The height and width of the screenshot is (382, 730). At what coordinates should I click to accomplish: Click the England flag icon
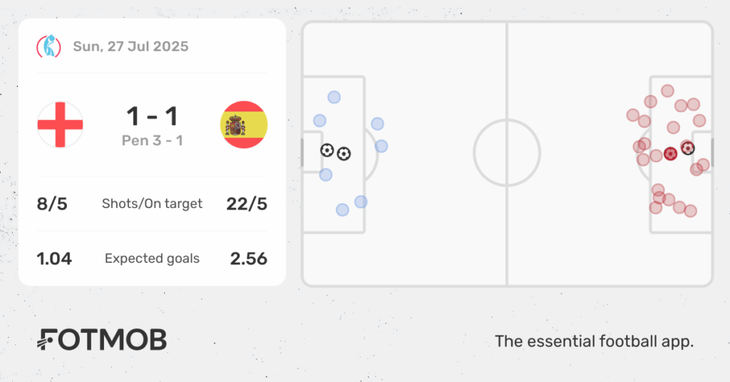click(x=60, y=125)
